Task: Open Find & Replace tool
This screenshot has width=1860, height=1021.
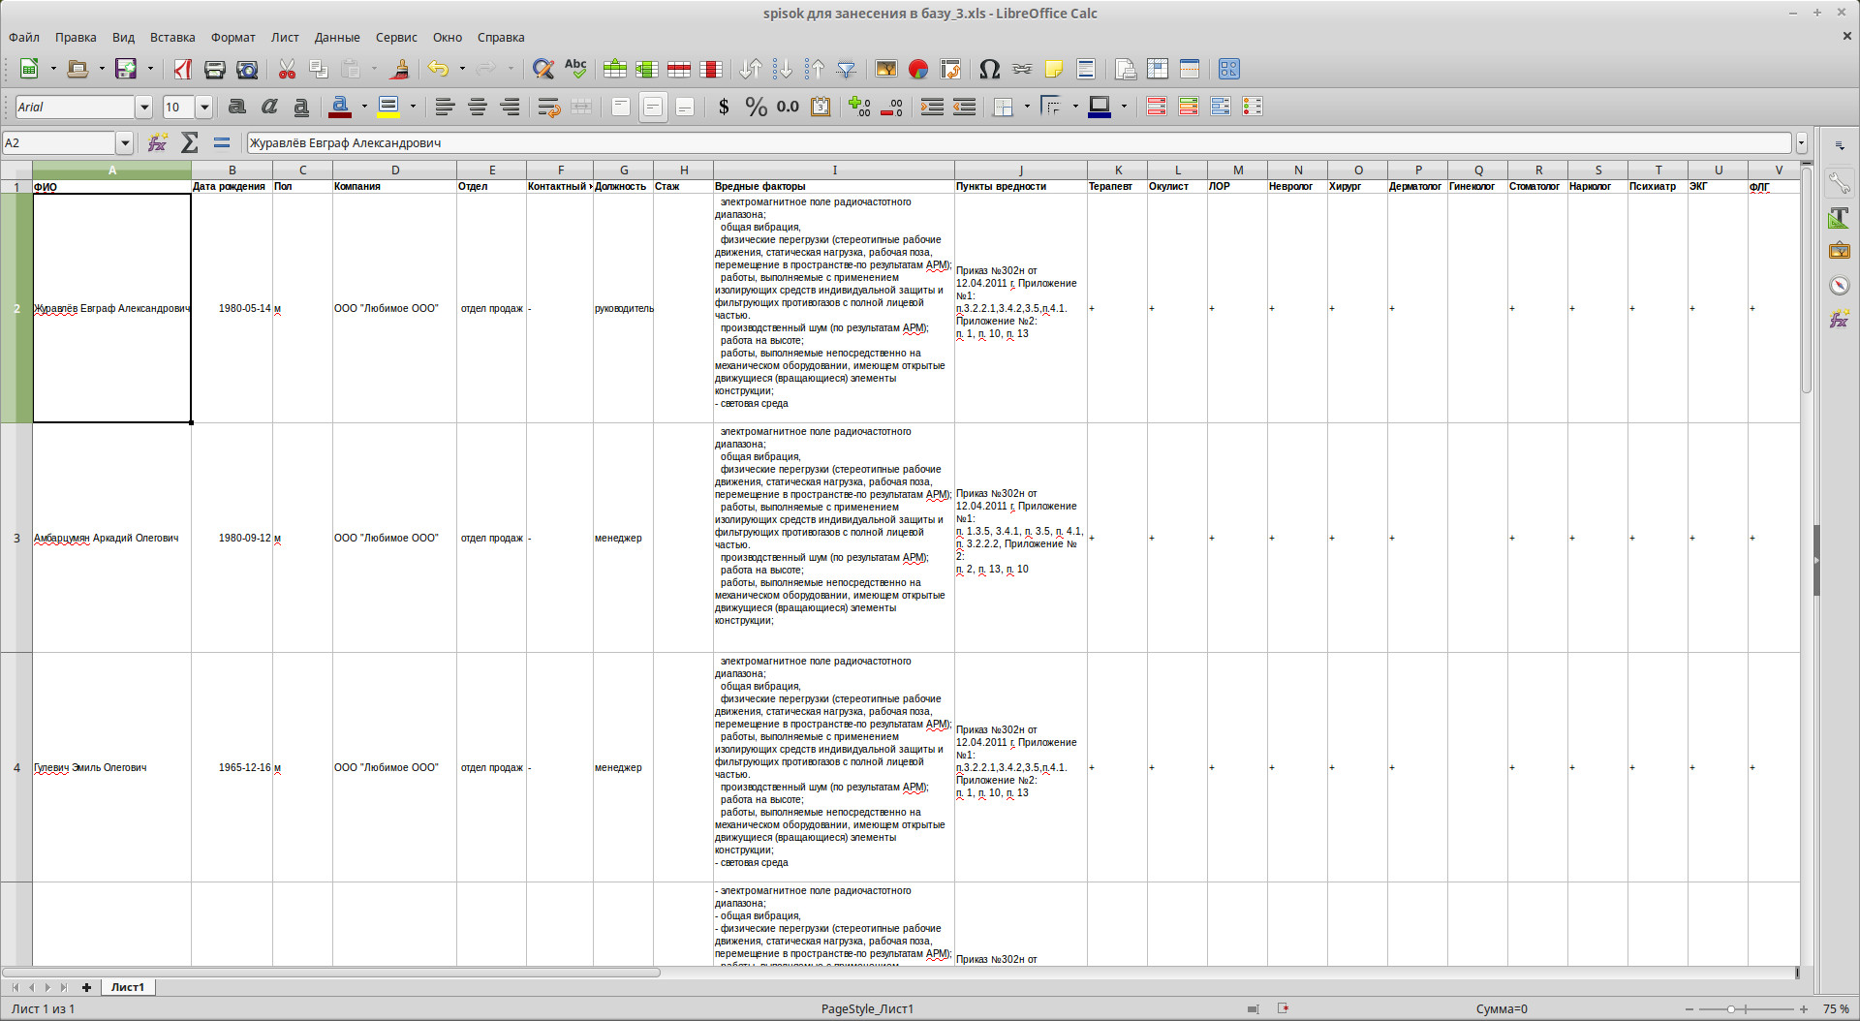Action: click(x=543, y=69)
